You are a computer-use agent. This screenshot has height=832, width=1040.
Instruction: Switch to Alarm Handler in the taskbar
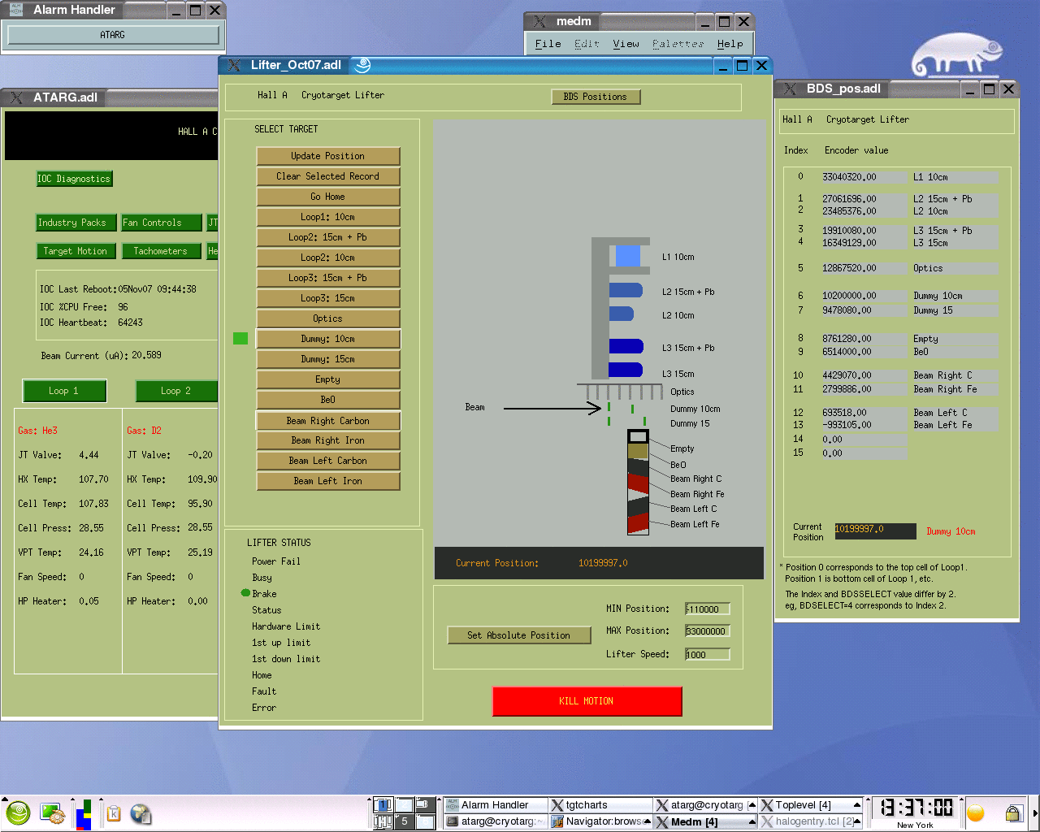tap(495, 805)
